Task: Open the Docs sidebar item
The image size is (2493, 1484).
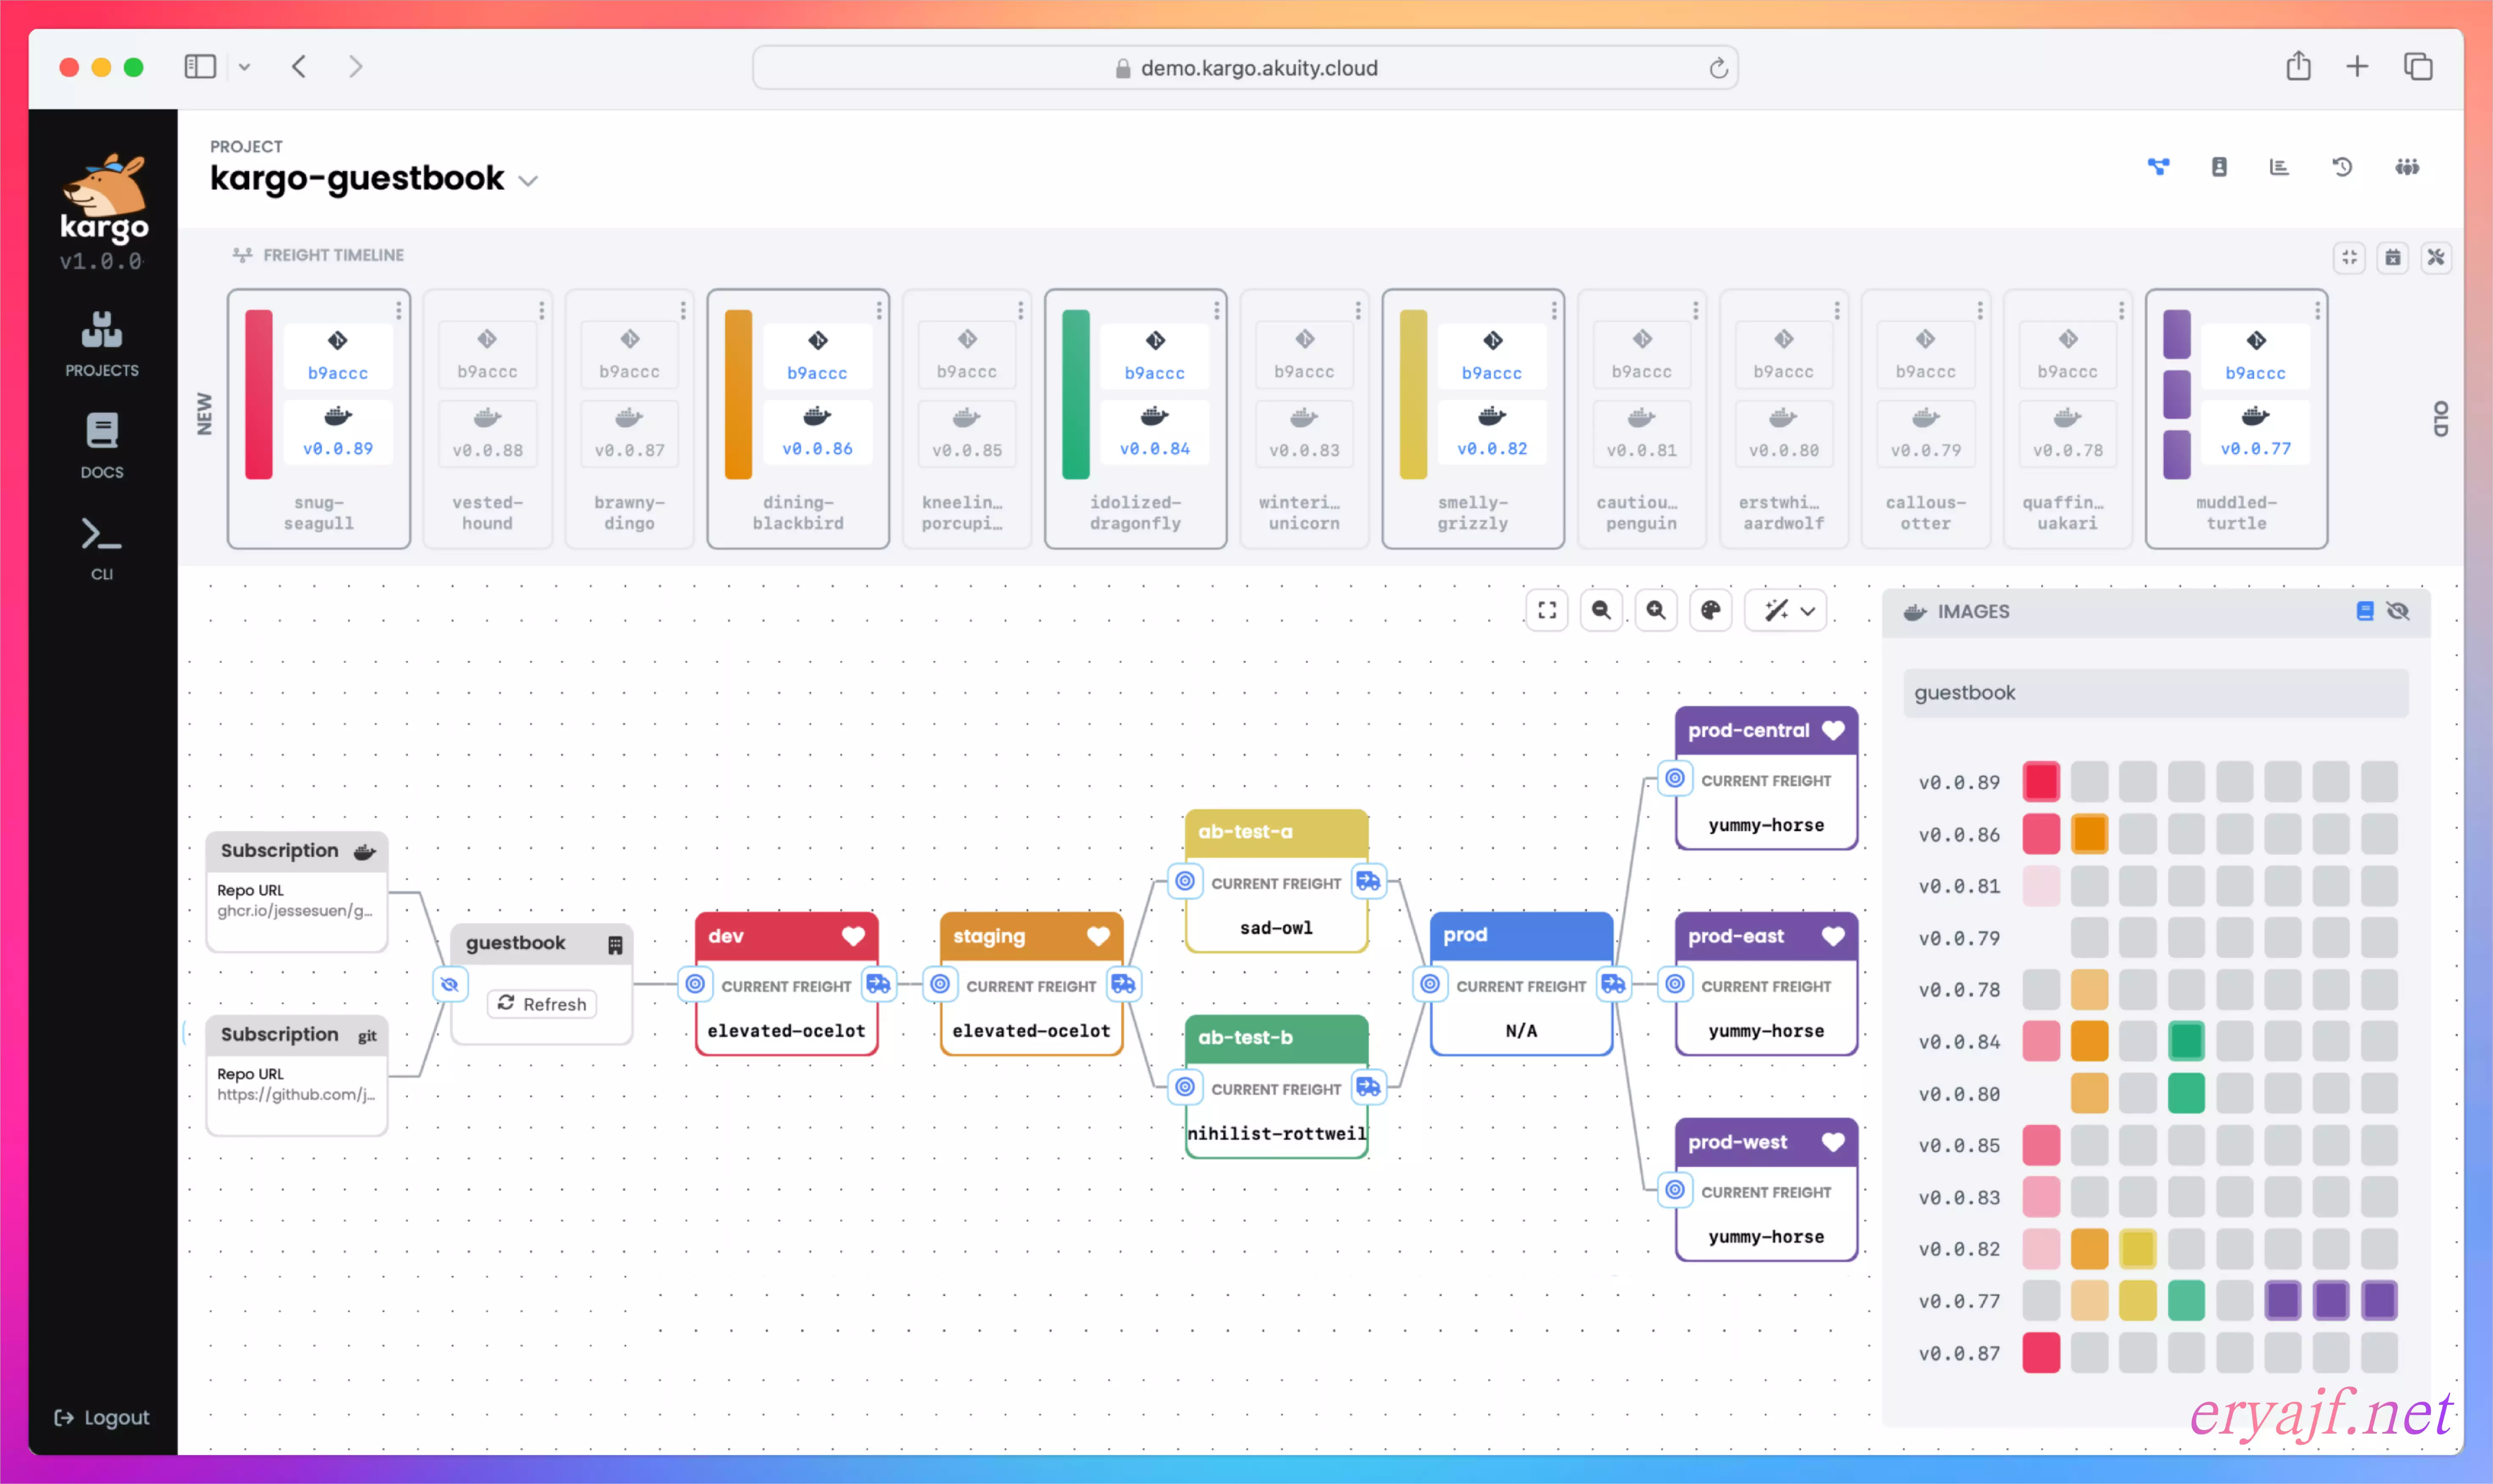Action: tap(102, 445)
